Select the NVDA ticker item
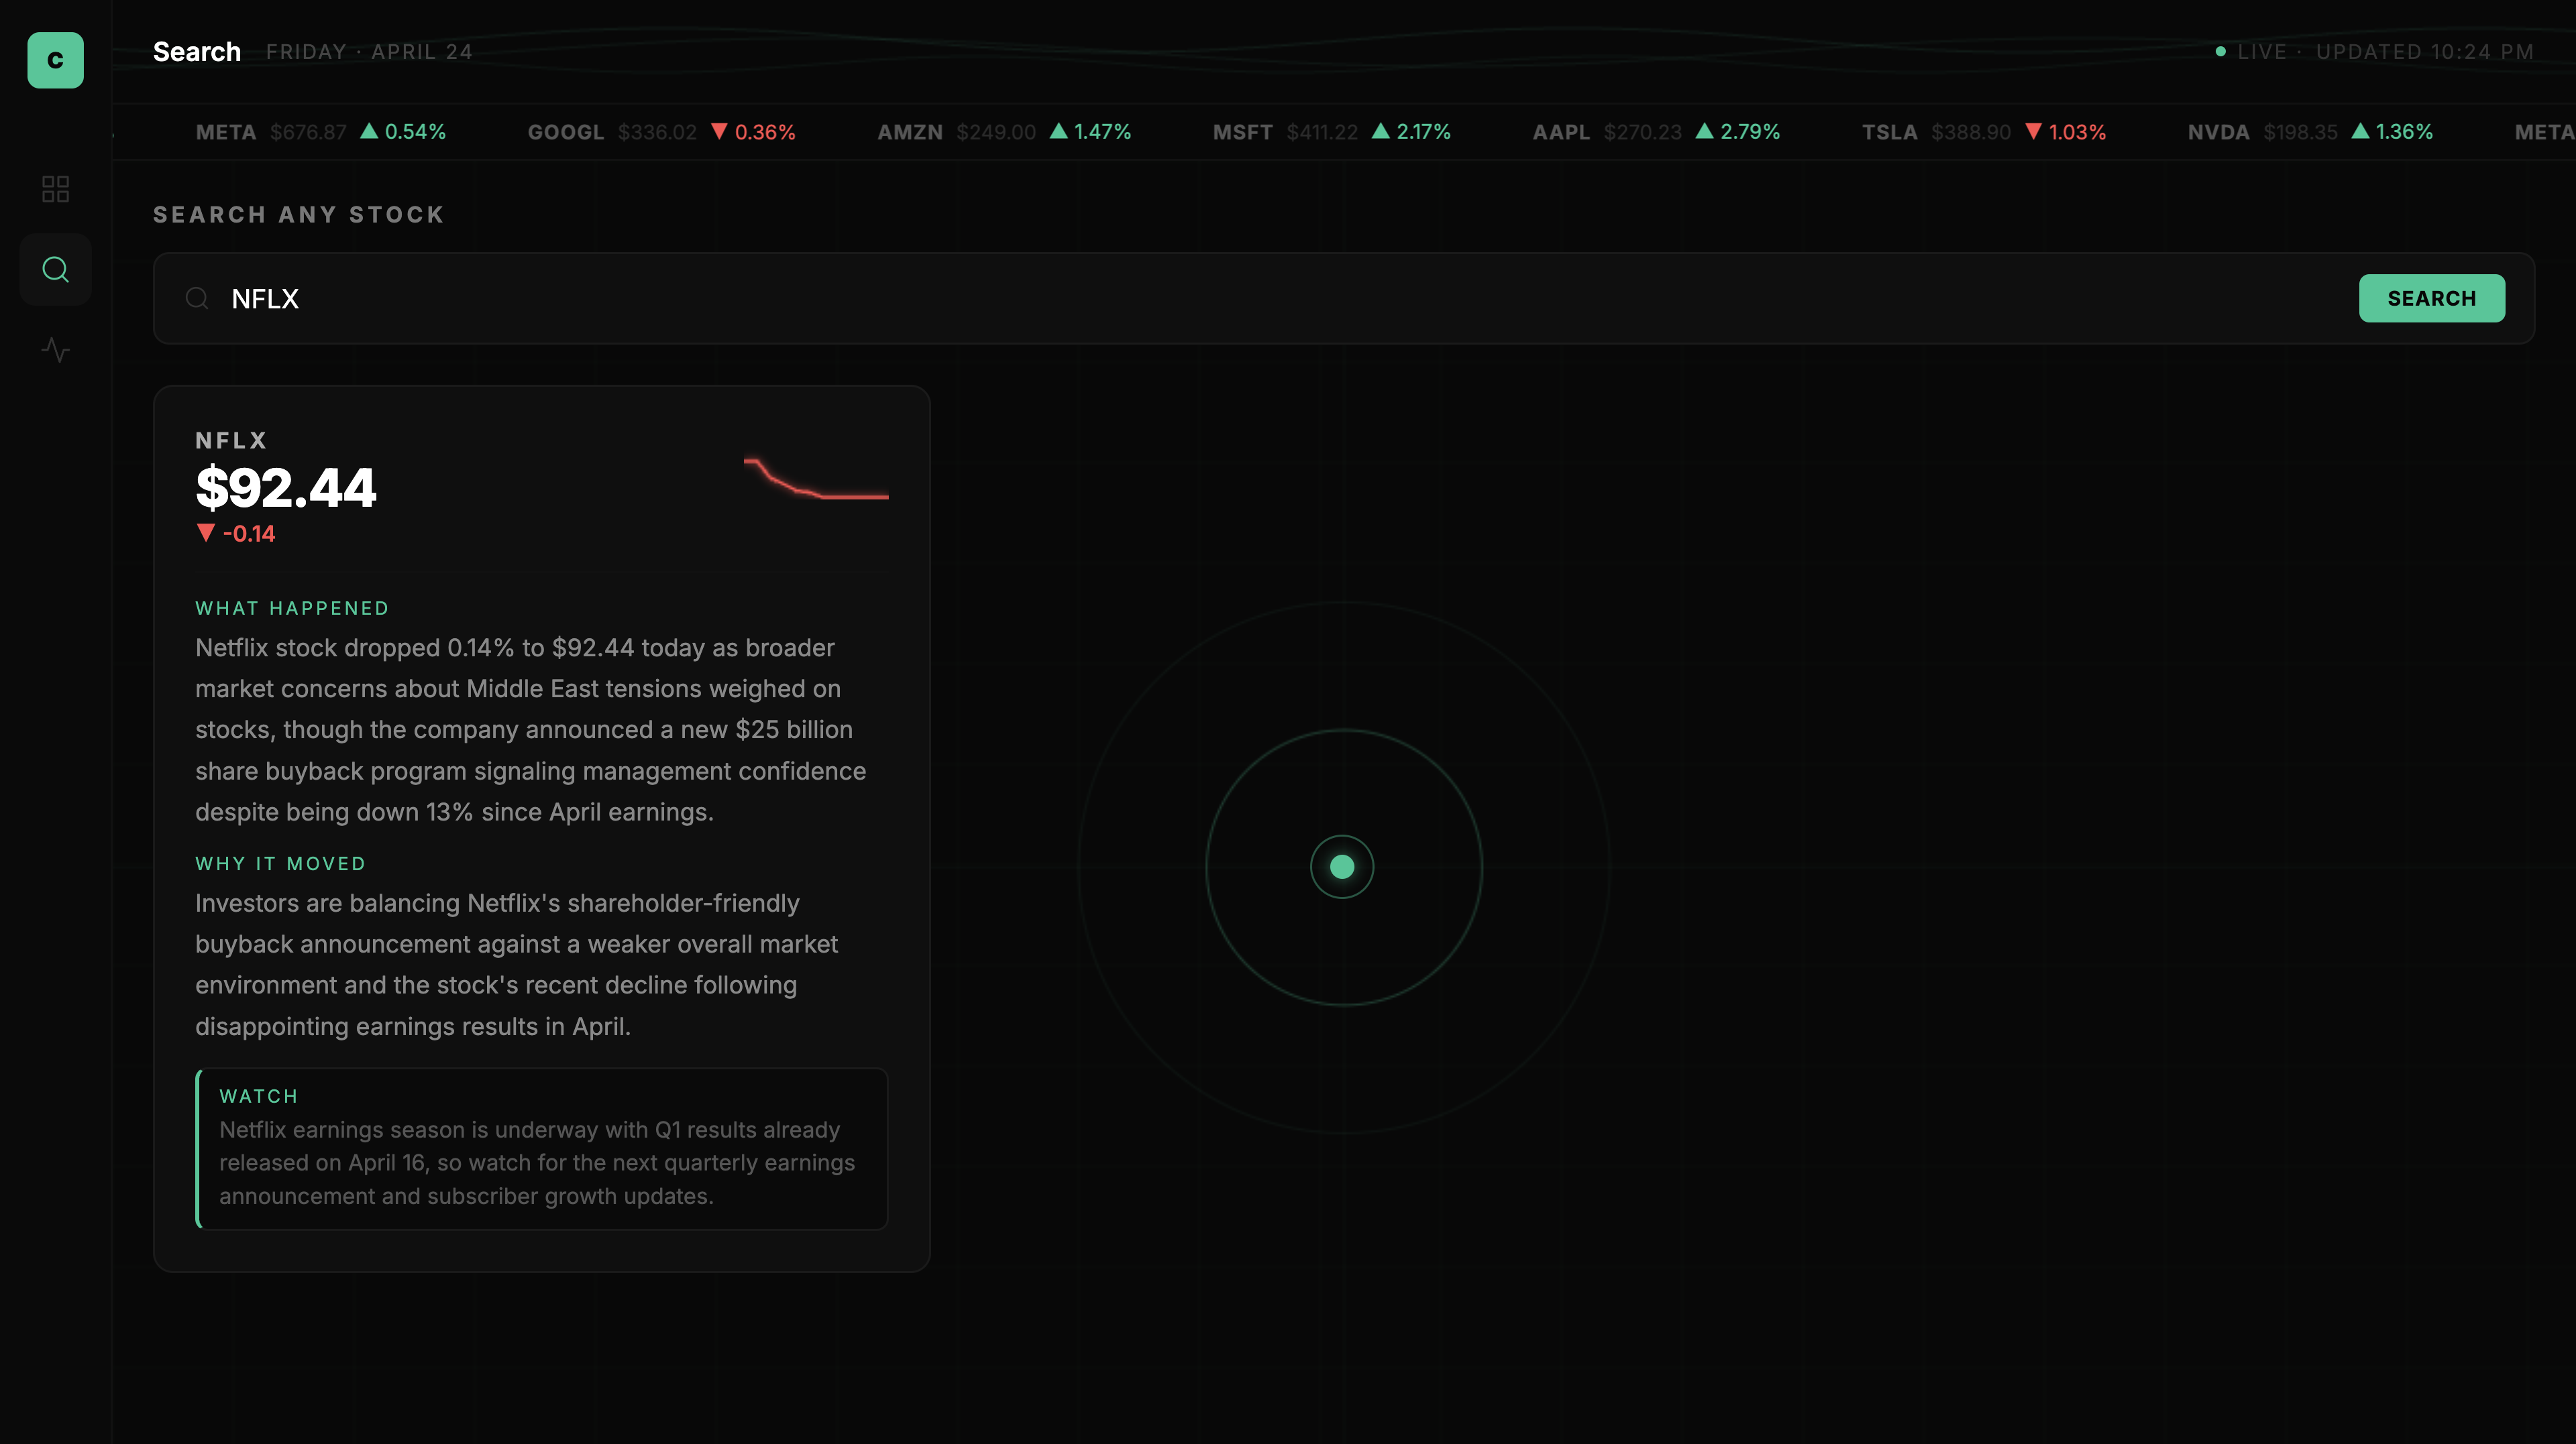The width and height of the screenshot is (2576, 1444). click(2310, 132)
